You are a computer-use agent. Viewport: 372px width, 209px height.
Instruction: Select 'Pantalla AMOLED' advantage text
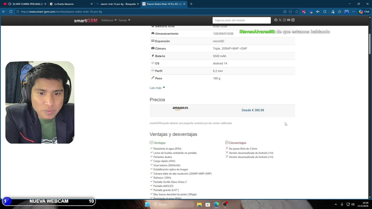point(163,186)
